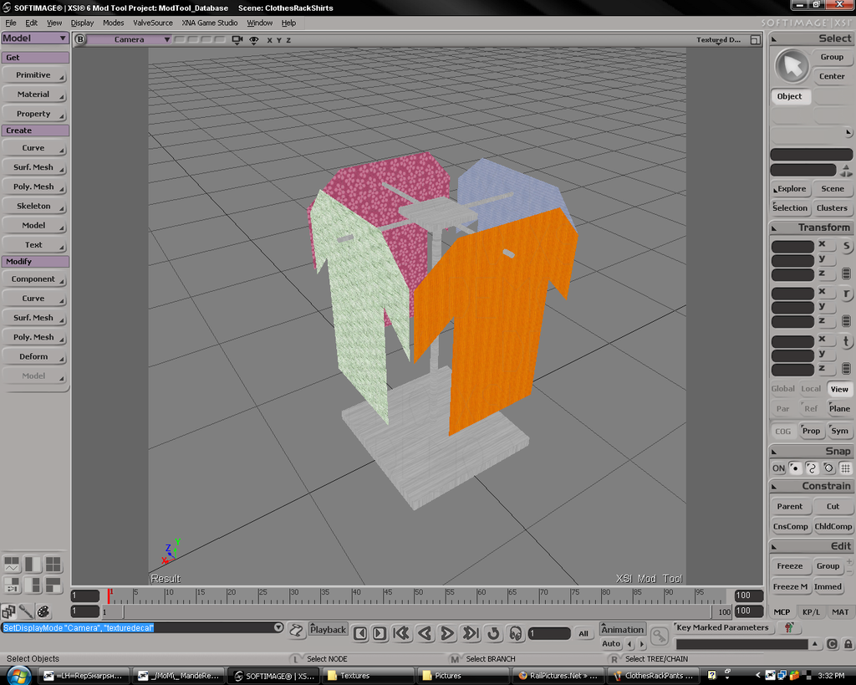
Task: Open the XNA Game Studio menu
Action: coord(210,23)
